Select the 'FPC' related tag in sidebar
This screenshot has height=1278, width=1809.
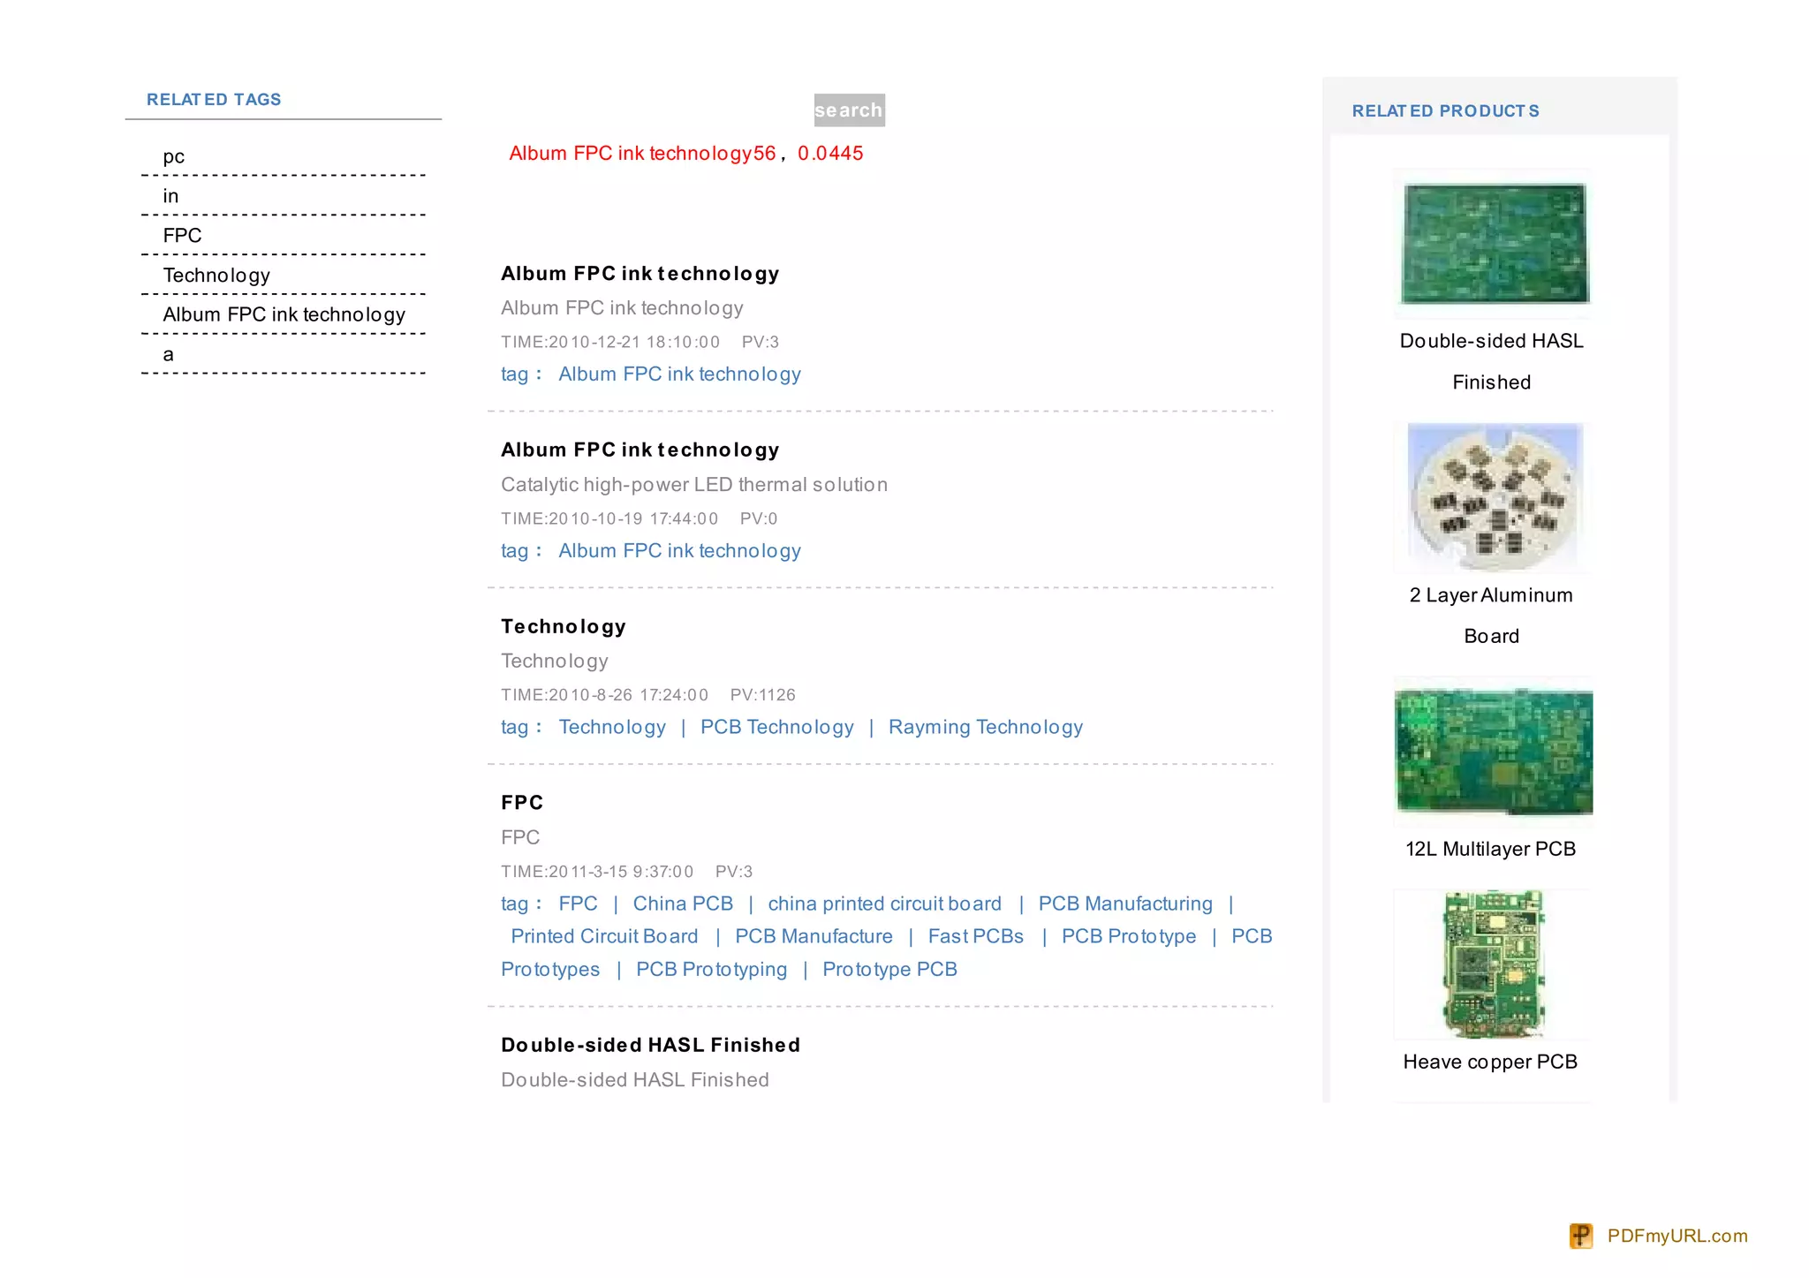pos(182,236)
